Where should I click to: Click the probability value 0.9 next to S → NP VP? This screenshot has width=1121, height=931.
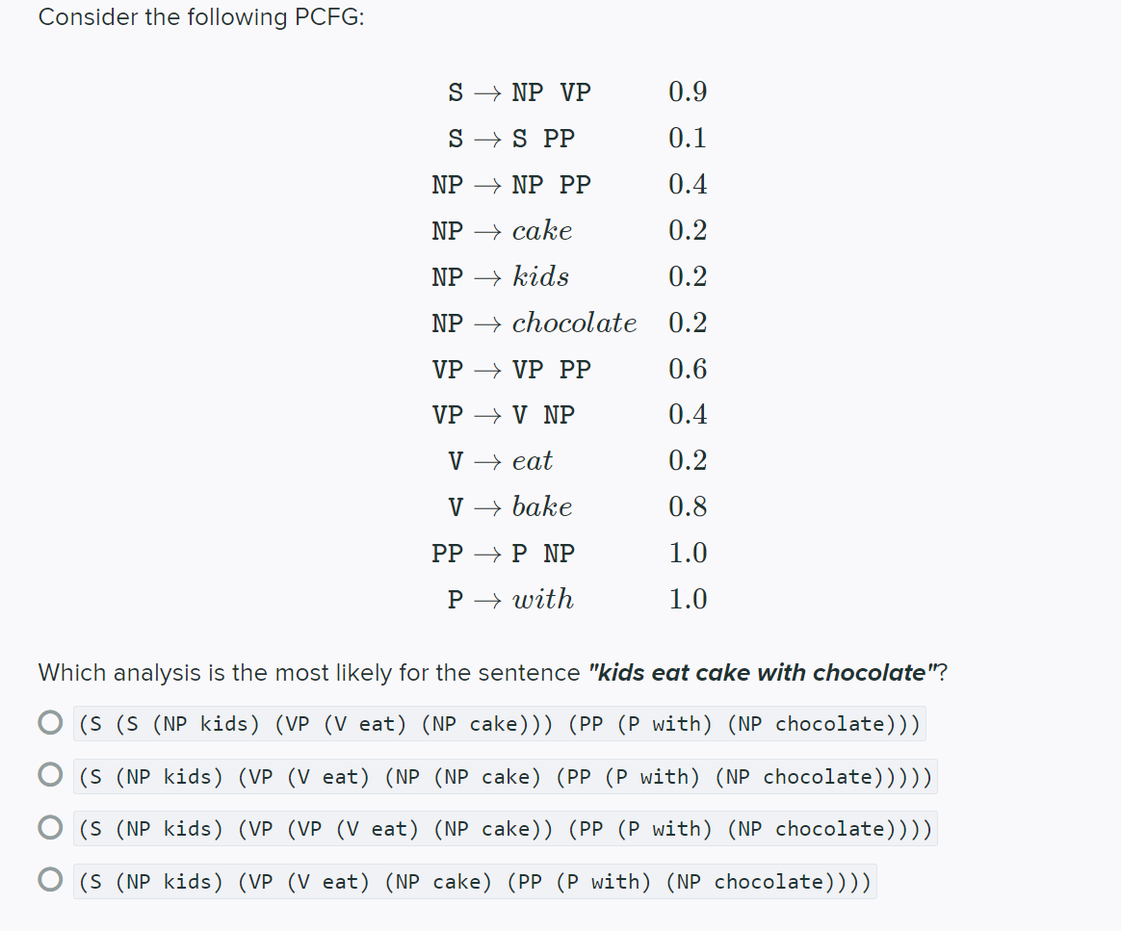coord(688,91)
